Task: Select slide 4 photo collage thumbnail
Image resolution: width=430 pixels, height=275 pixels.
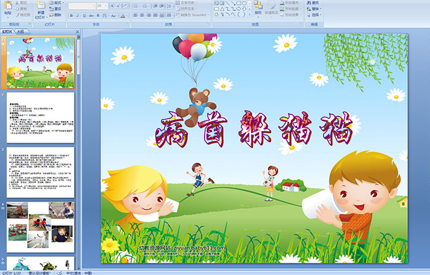Action: pyautogui.click(x=41, y=227)
